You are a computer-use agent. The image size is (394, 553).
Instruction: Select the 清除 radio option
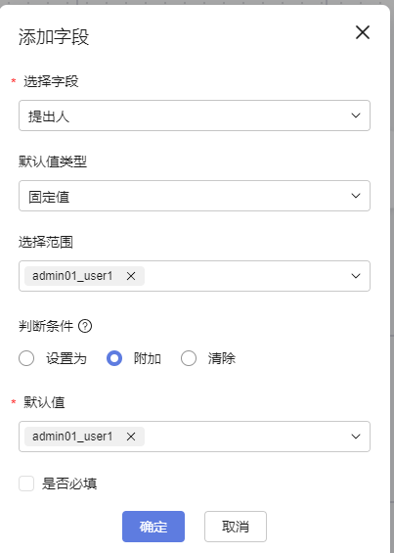click(x=189, y=358)
